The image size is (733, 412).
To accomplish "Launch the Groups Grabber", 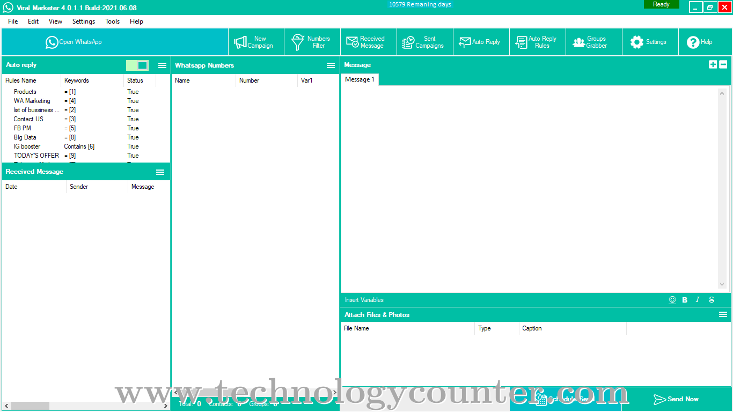I will pyautogui.click(x=594, y=42).
